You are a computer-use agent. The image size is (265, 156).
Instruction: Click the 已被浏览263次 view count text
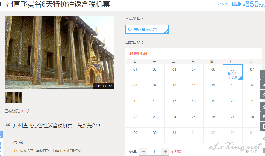(x=18, y=111)
